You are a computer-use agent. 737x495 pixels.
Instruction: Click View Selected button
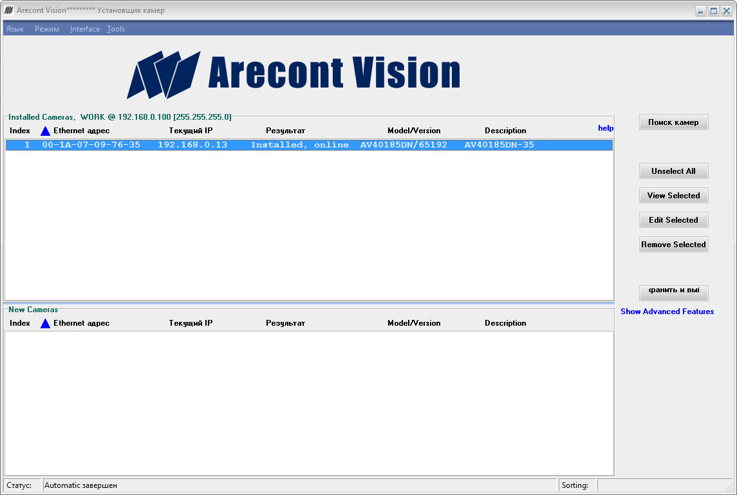click(673, 196)
